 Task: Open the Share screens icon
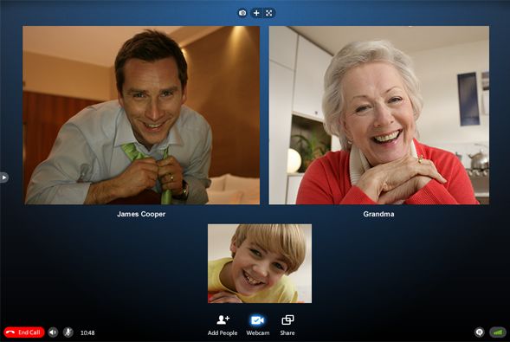[x=287, y=319]
